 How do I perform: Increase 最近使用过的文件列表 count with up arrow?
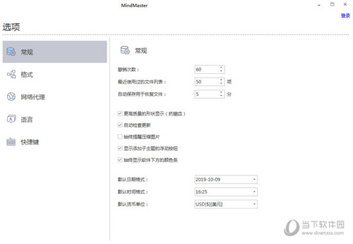click(221, 80)
